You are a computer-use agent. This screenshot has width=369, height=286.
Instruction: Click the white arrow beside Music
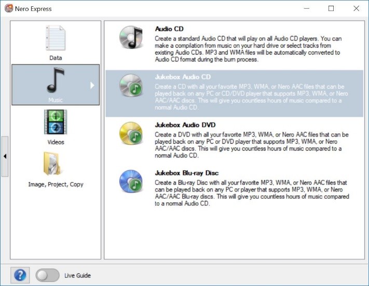[92, 85]
